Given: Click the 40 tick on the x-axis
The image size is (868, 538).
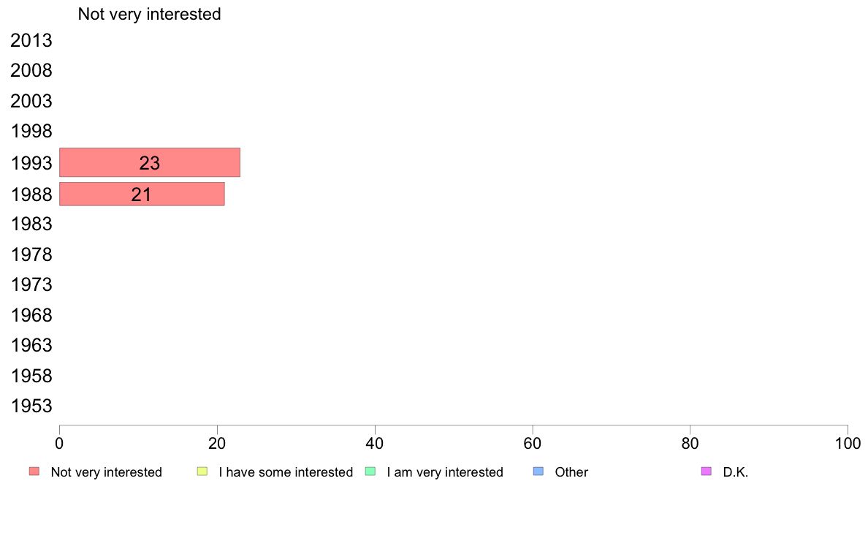Looking at the screenshot, I should 375,443.
